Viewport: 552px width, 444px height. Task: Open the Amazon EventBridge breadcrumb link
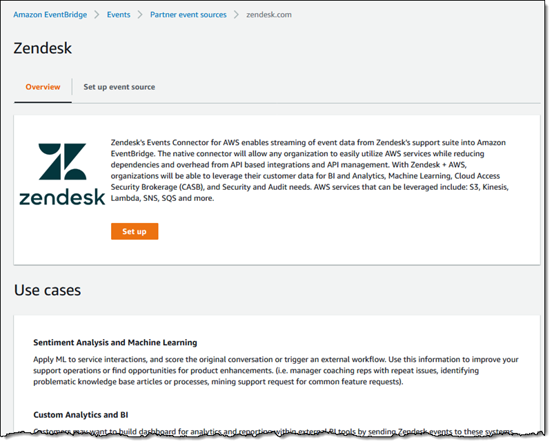click(x=50, y=15)
